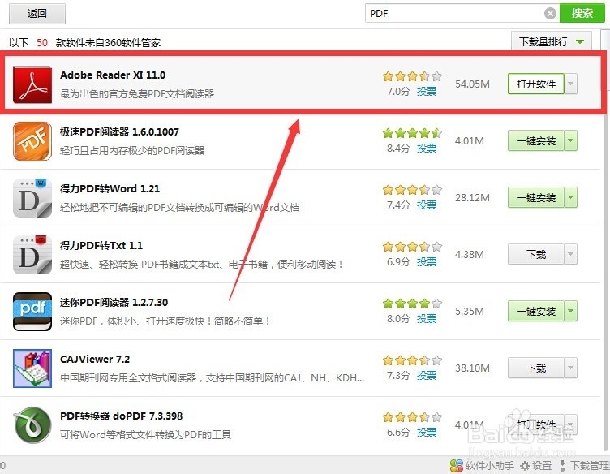Click the description 轻巧且占用内存极少的PDF阅读器
The height and width of the screenshot is (474, 610).
(x=132, y=151)
